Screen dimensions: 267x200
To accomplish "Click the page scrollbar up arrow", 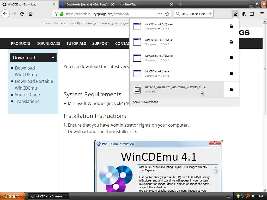I will (265, 21).
